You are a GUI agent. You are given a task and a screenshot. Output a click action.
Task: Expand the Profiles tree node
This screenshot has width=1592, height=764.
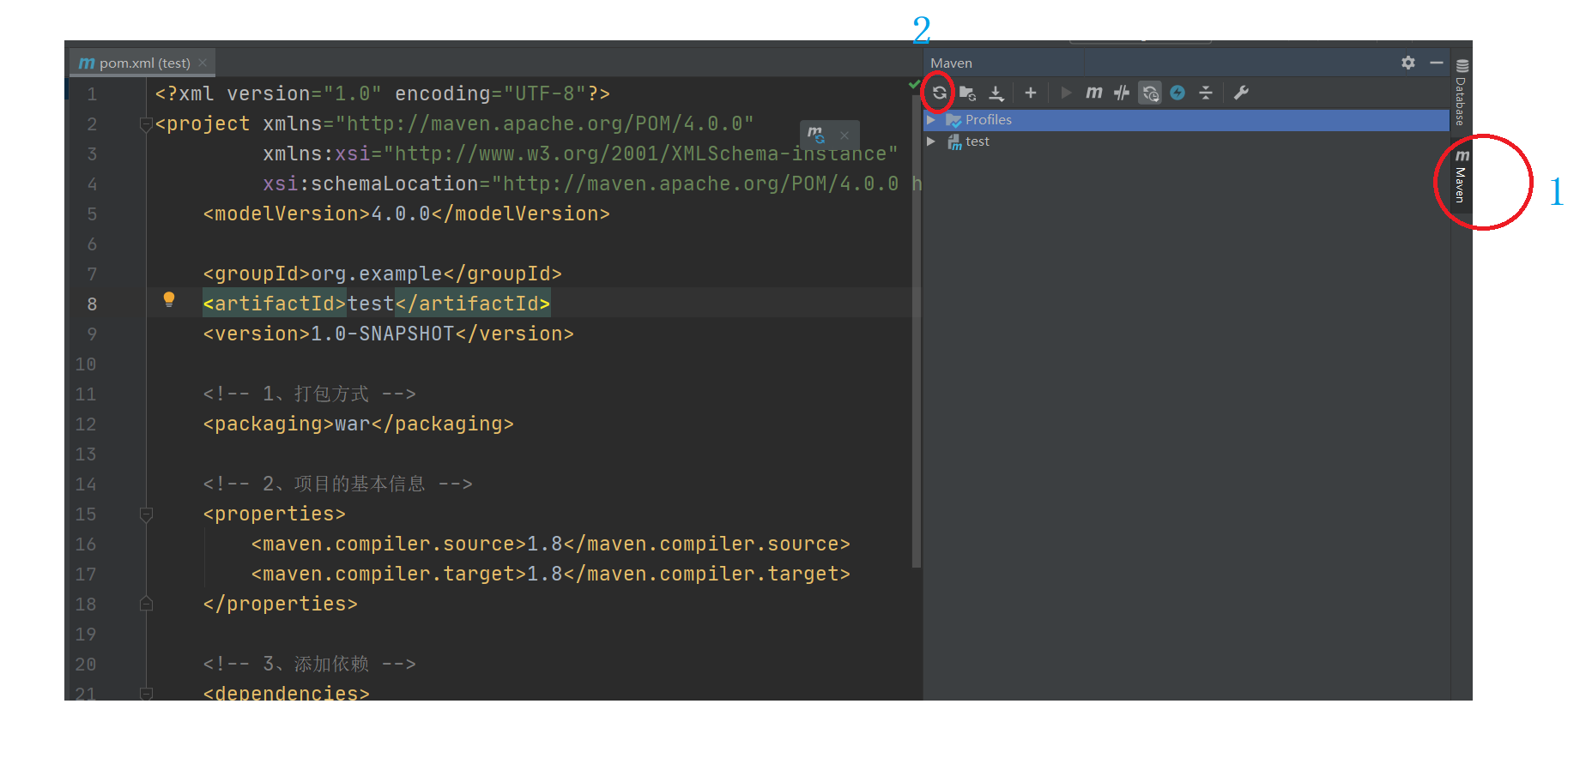point(931,120)
